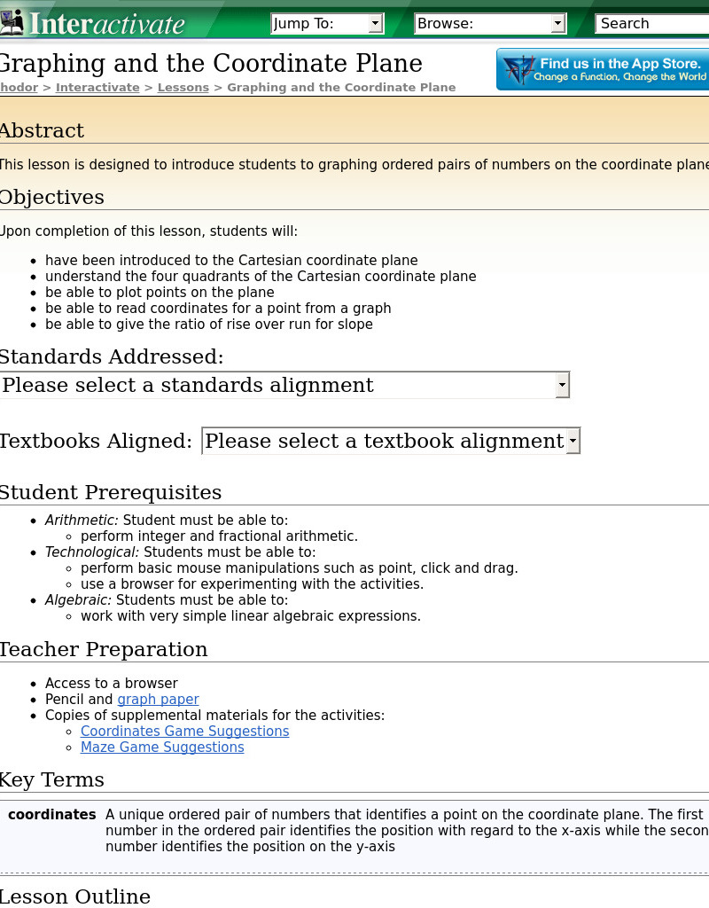Open the graph paper link
The height and width of the screenshot is (908, 709).
pos(158,700)
